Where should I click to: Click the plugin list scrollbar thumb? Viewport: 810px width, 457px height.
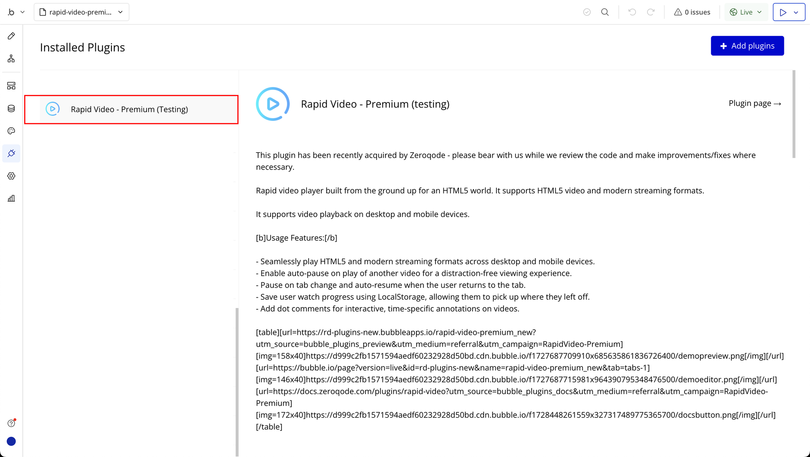point(237,382)
